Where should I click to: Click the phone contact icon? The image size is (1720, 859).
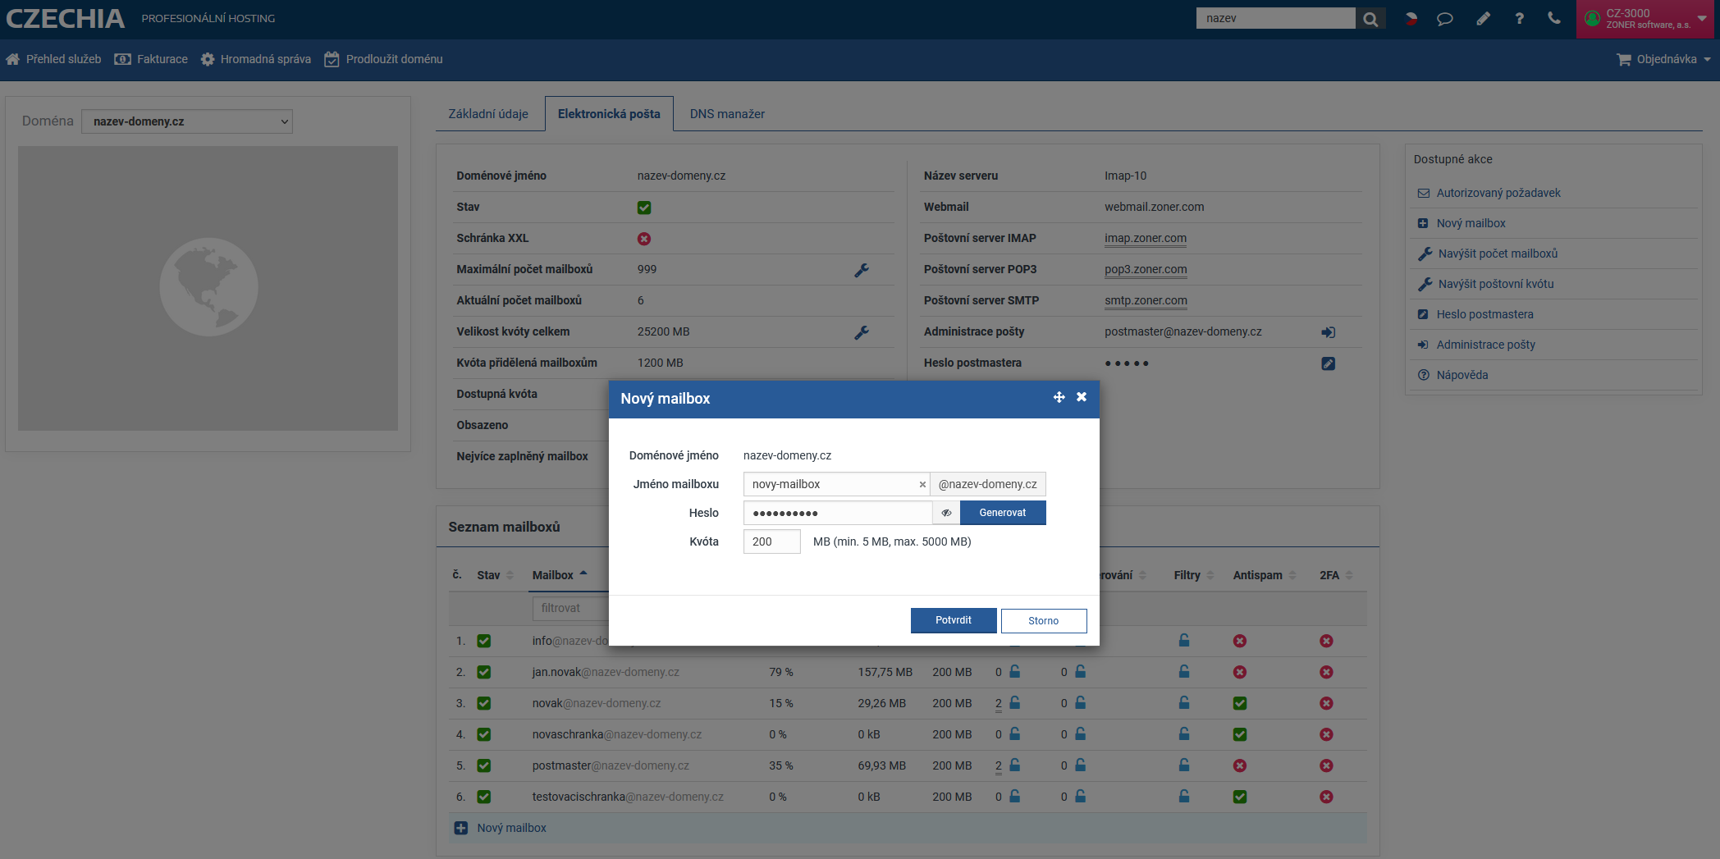pyautogui.click(x=1553, y=18)
